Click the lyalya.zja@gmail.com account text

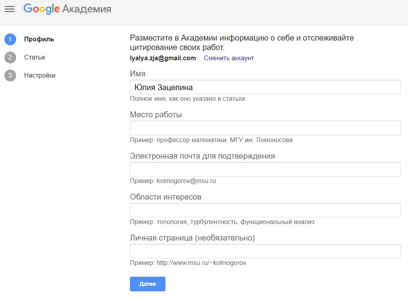[x=163, y=58]
